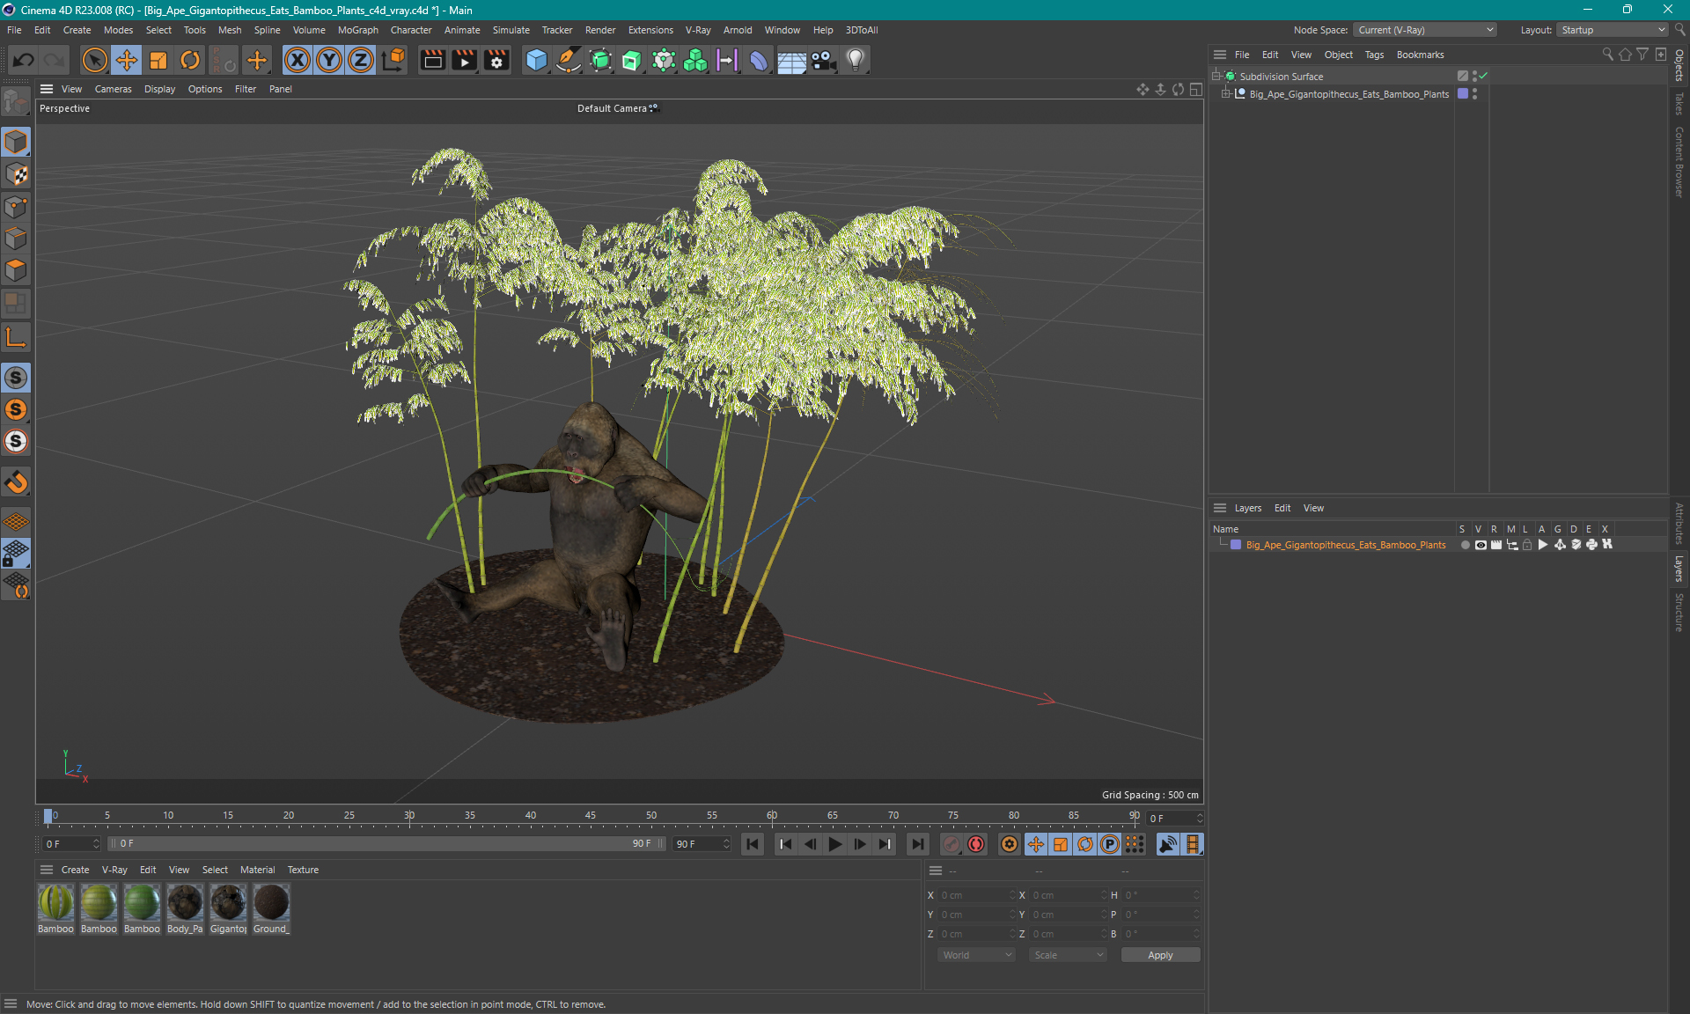
Task: Select the Rotate tool icon
Action: (x=190, y=60)
